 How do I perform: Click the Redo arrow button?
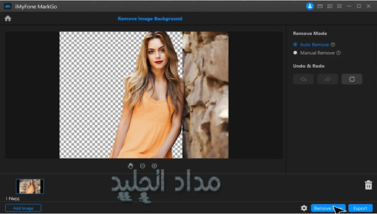tap(328, 79)
